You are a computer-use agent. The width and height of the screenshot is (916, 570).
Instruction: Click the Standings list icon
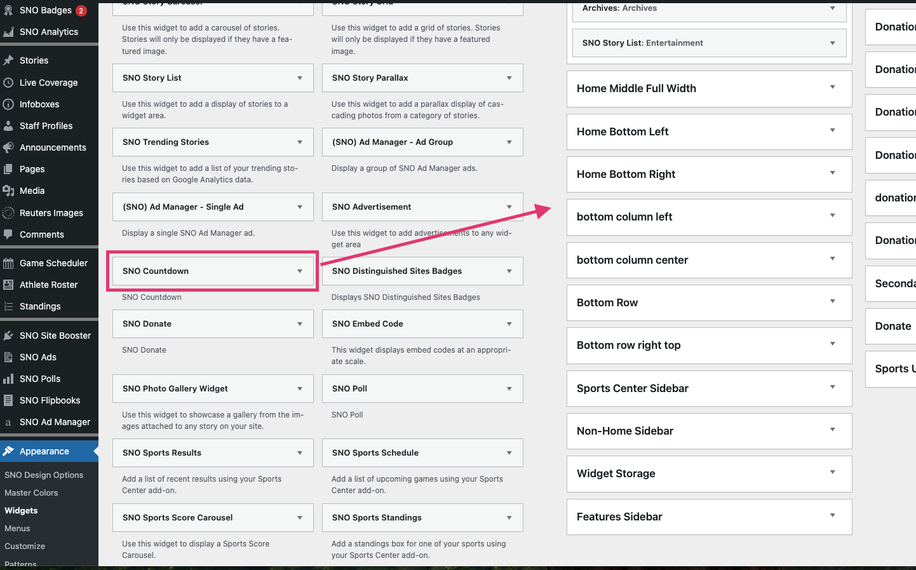[x=8, y=306]
